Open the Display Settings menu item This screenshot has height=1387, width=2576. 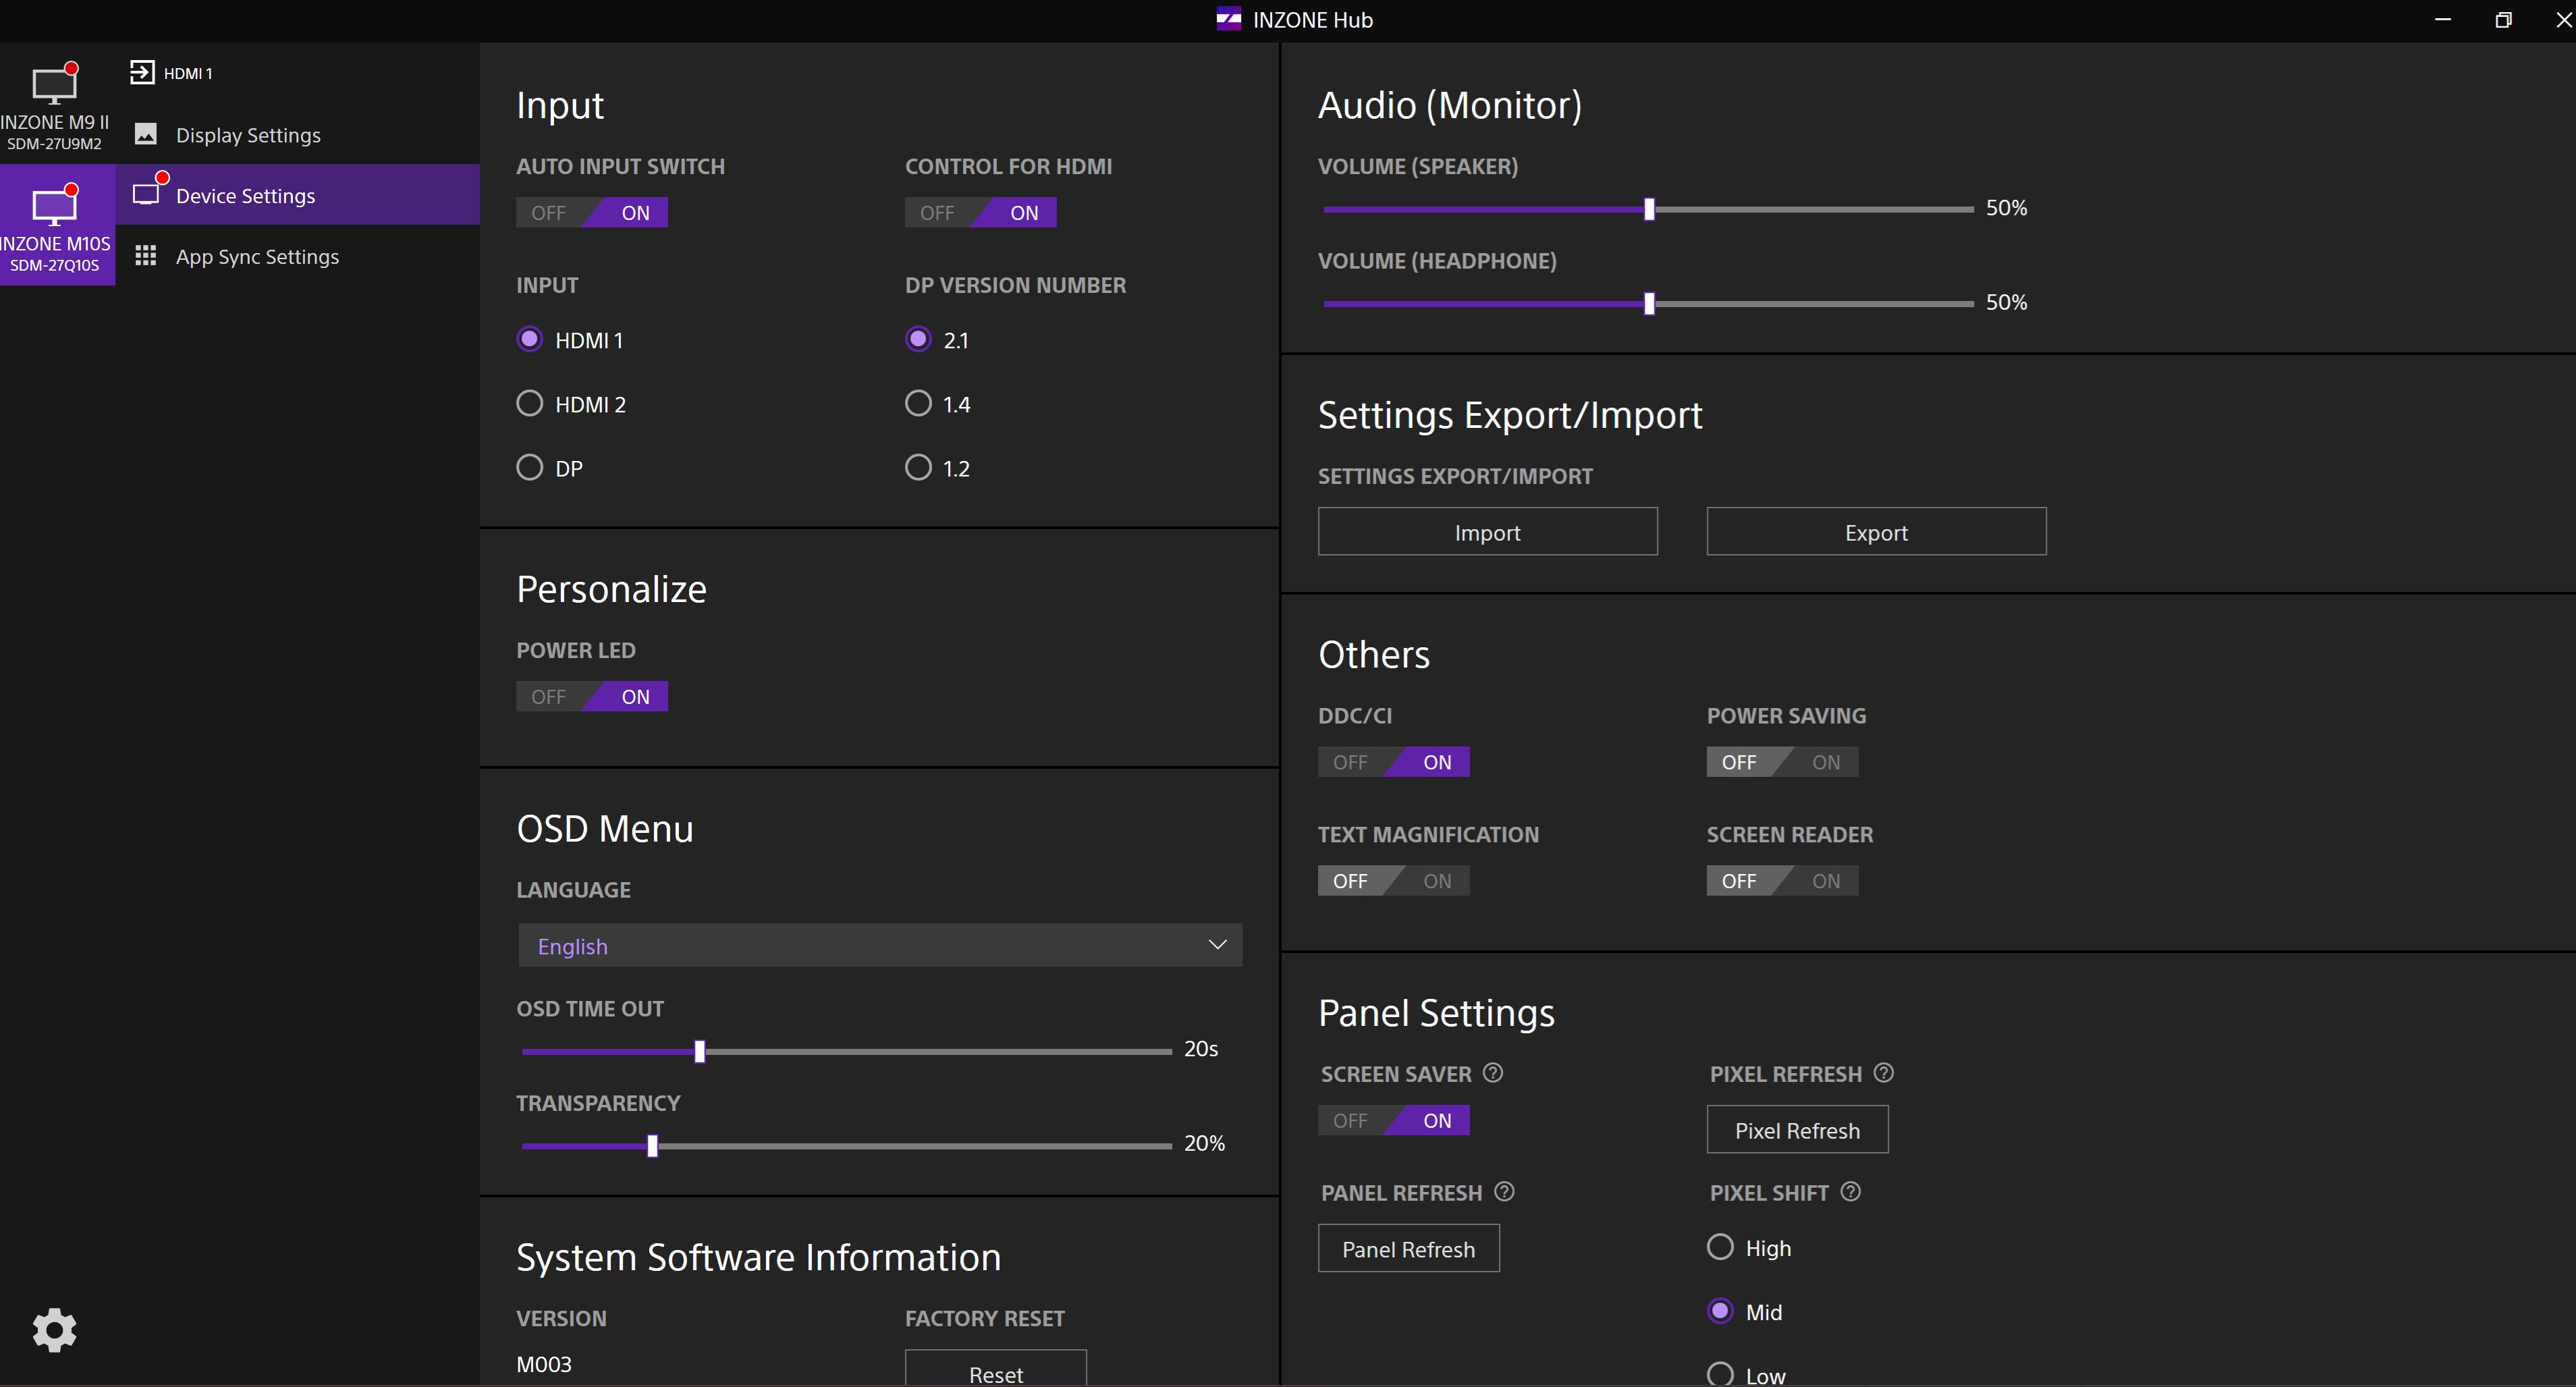[x=248, y=135]
